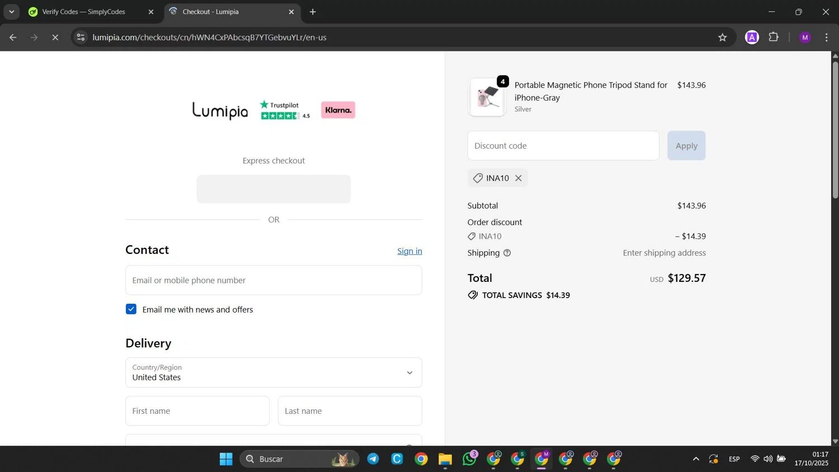This screenshot has width=839, height=472.
Task: Open File Explorer from the taskbar
Action: click(445, 459)
